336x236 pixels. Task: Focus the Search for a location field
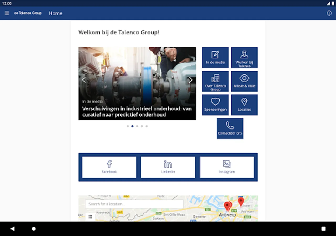click(134, 204)
